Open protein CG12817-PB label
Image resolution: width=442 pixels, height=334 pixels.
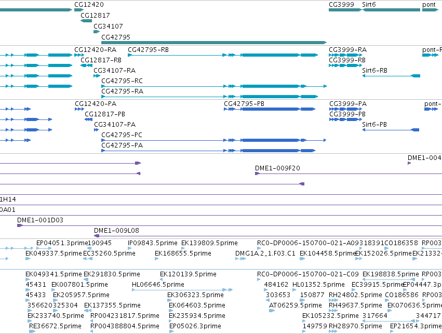[105, 114]
